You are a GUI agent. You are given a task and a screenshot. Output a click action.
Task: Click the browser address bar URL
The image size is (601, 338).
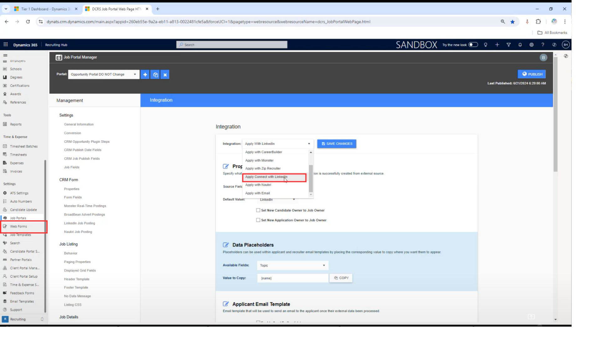[x=208, y=22]
